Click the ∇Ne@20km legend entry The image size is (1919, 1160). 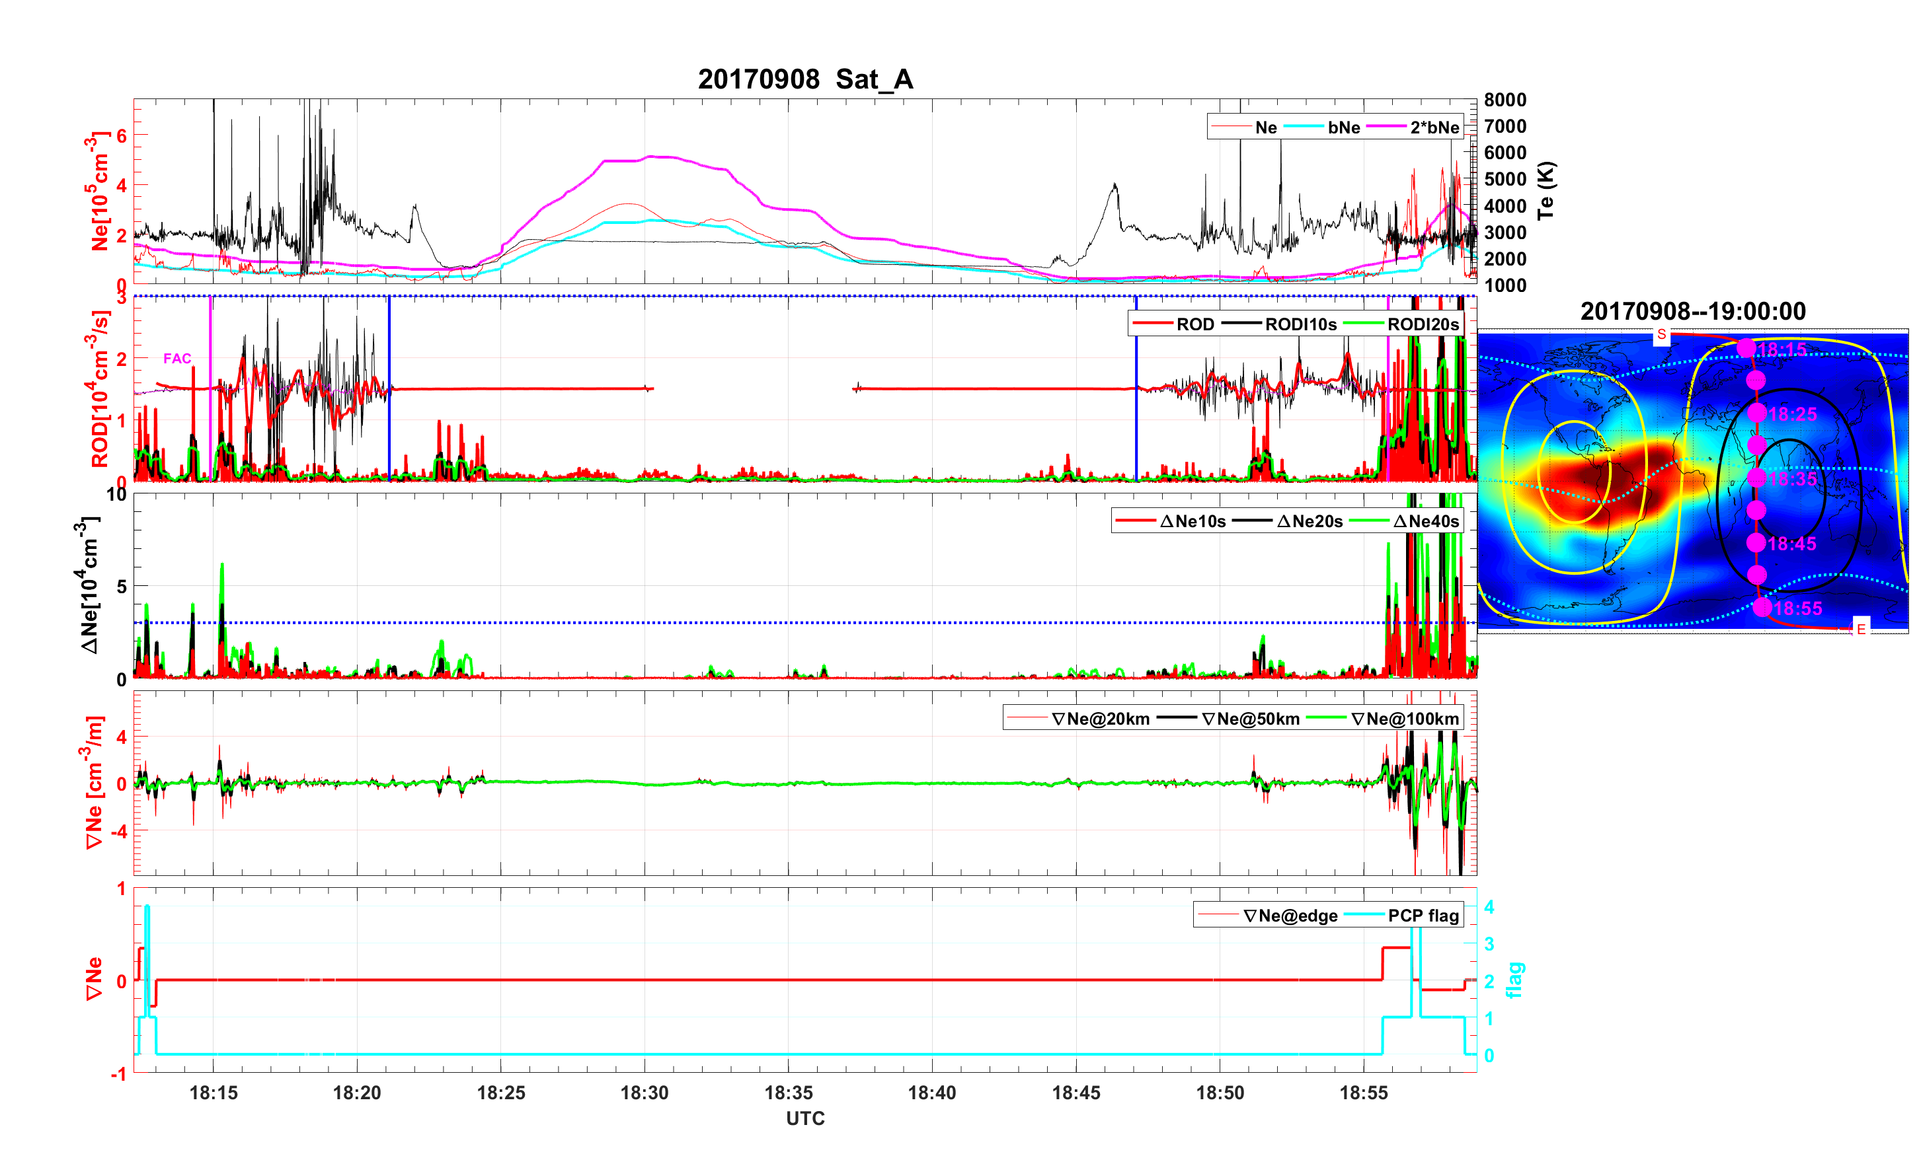pyautogui.click(x=1100, y=719)
